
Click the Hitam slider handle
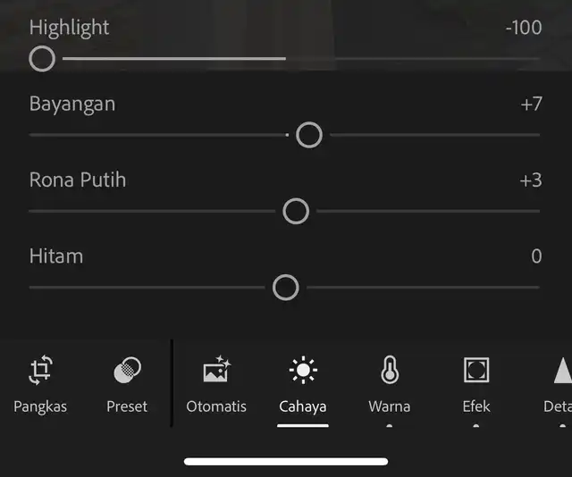coord(286,288)
